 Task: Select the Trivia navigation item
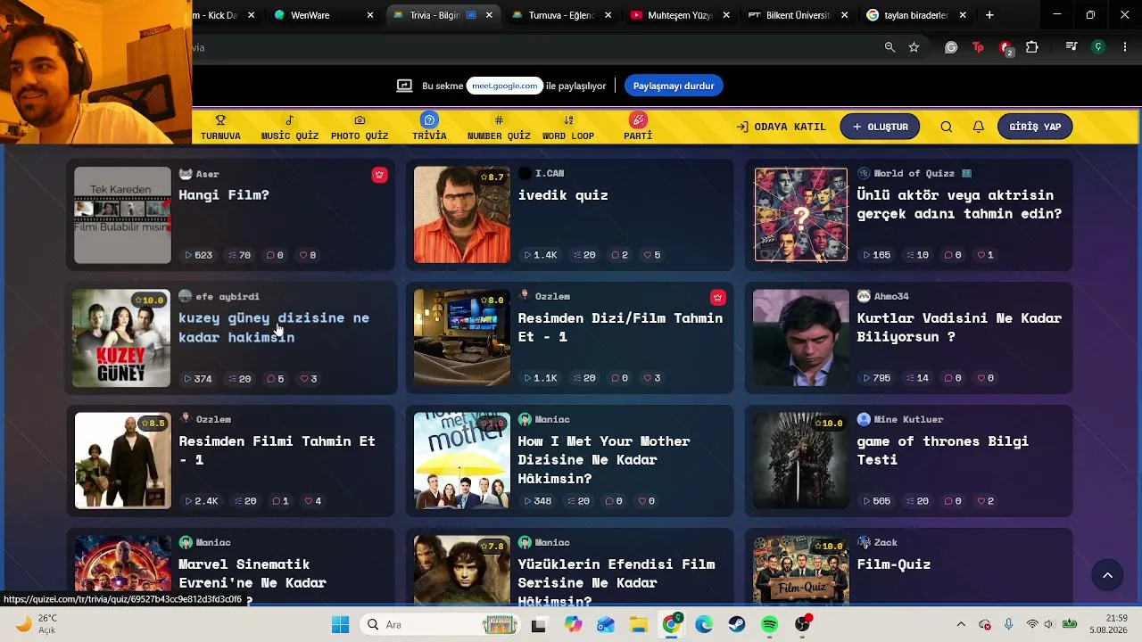pos(429,127)
